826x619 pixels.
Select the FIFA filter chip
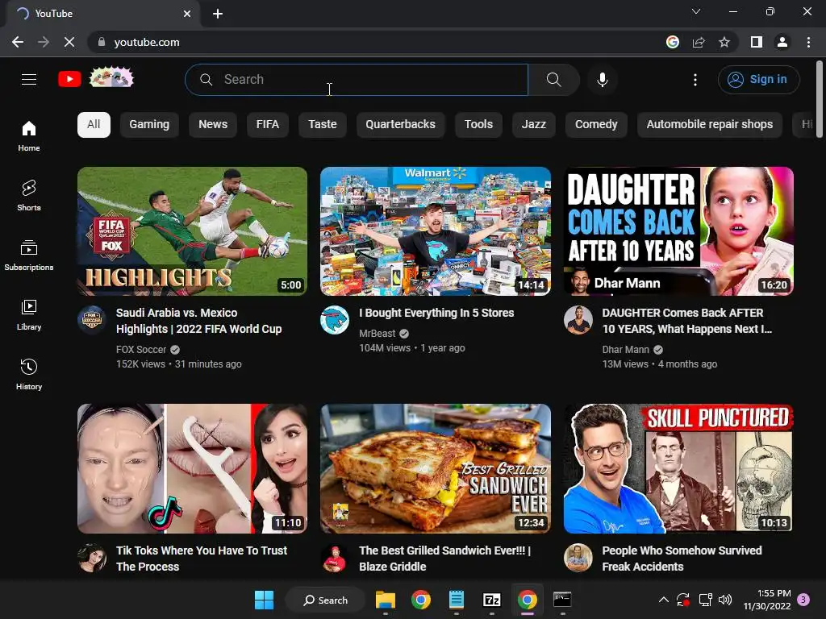click(268, 125)
